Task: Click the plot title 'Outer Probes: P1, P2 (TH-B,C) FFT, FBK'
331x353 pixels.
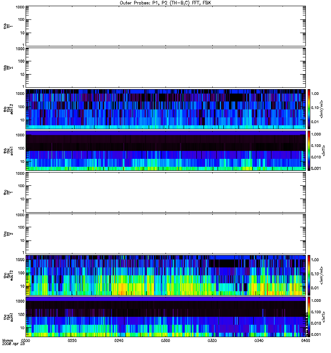Action: (x=165, y=3)
